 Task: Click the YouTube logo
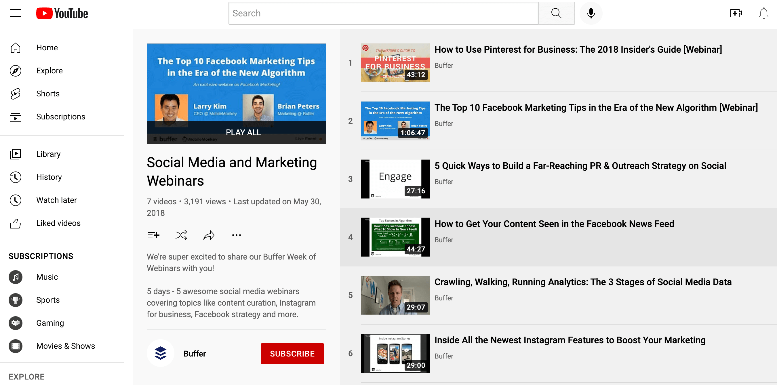(62, 13)
